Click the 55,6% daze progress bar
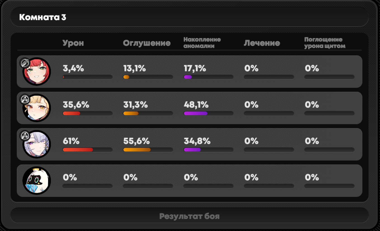The image size is (380, 231). pos(148,150)
